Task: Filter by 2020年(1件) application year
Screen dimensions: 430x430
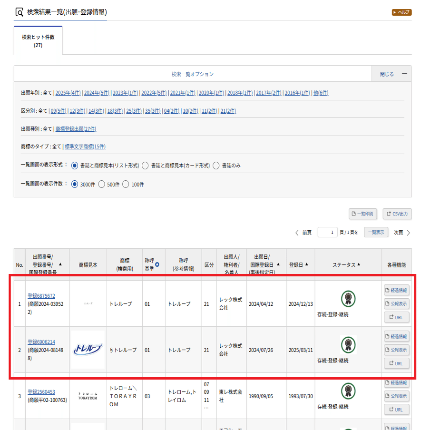Action: click(x=211, y=93)
